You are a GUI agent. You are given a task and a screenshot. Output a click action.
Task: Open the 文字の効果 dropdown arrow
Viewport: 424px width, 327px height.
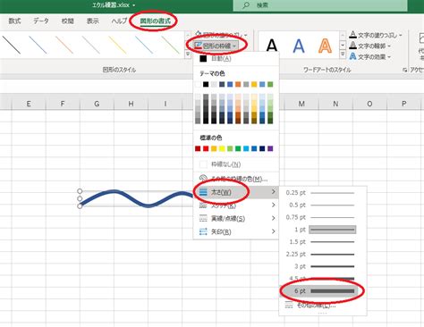389,56
